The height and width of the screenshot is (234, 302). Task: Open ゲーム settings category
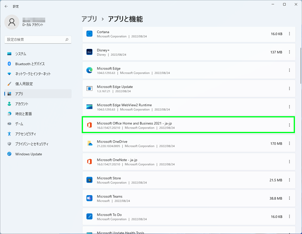(38, 124)
